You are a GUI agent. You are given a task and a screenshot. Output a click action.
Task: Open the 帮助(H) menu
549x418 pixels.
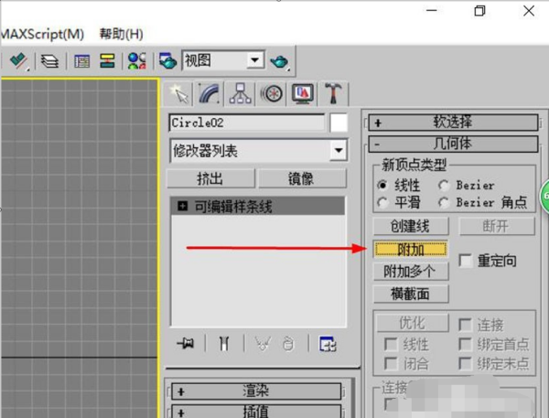point(121,35)
